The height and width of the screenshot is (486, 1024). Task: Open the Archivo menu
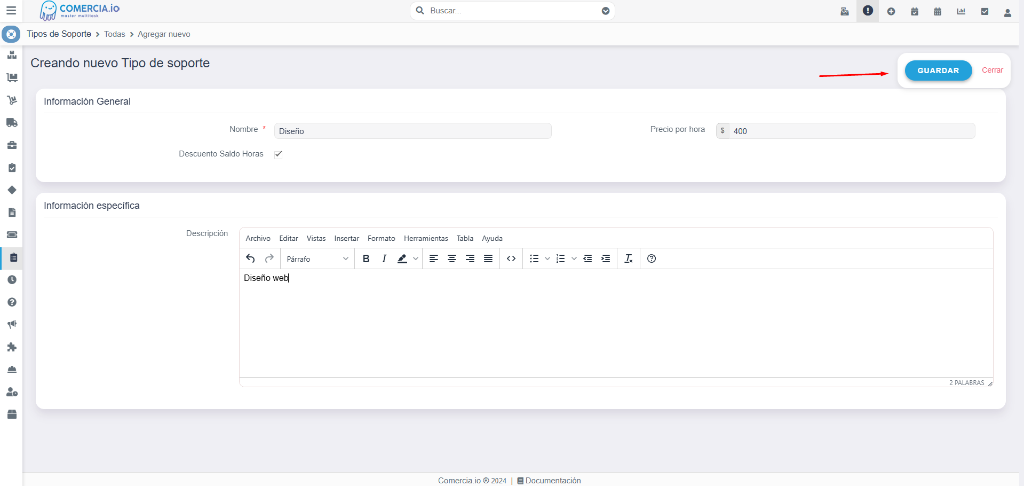(258, 238)
